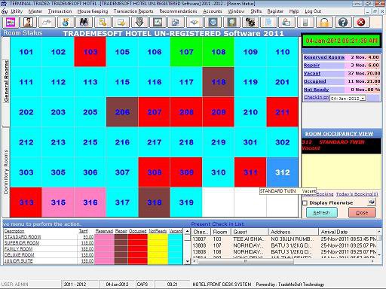Click the red X exit toolbar icon
Screen dimensions: 386x289
pos(361,23)
